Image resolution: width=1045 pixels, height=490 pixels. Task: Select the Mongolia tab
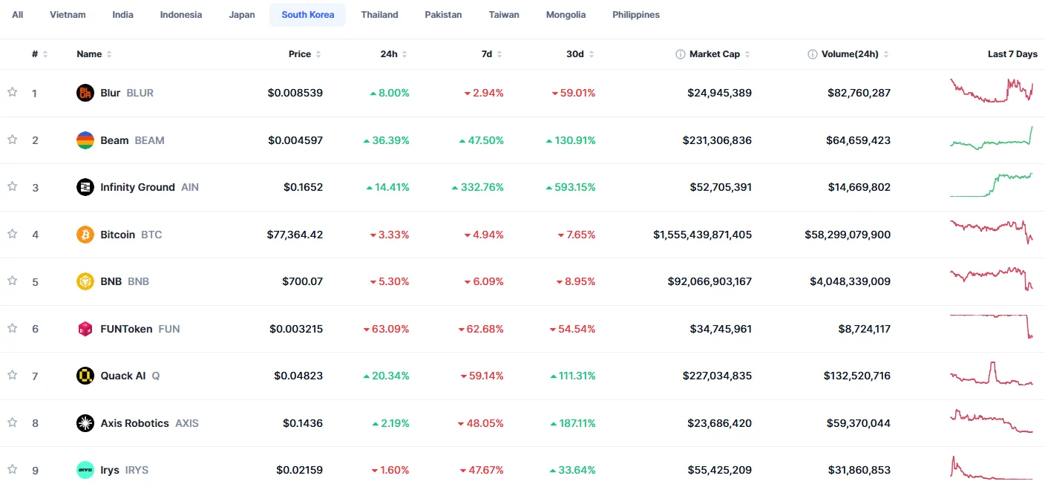coord(566,15)
